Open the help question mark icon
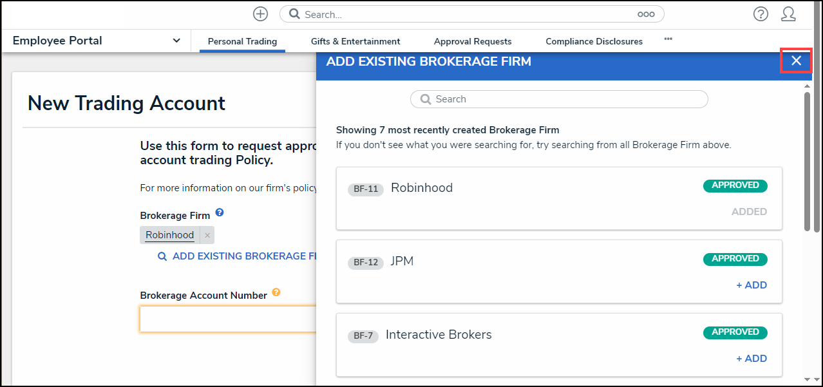The image size is (823, 387). (x=761, y=14)
